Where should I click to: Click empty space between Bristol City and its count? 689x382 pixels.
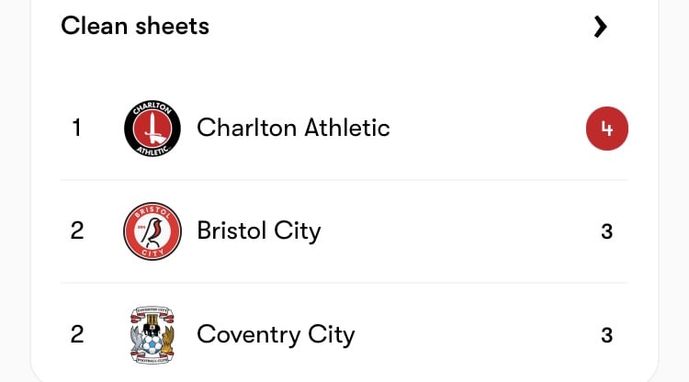460,231
